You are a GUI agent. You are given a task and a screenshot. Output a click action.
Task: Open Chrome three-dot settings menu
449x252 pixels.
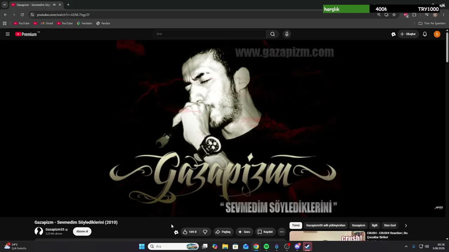tap(443, 15)
